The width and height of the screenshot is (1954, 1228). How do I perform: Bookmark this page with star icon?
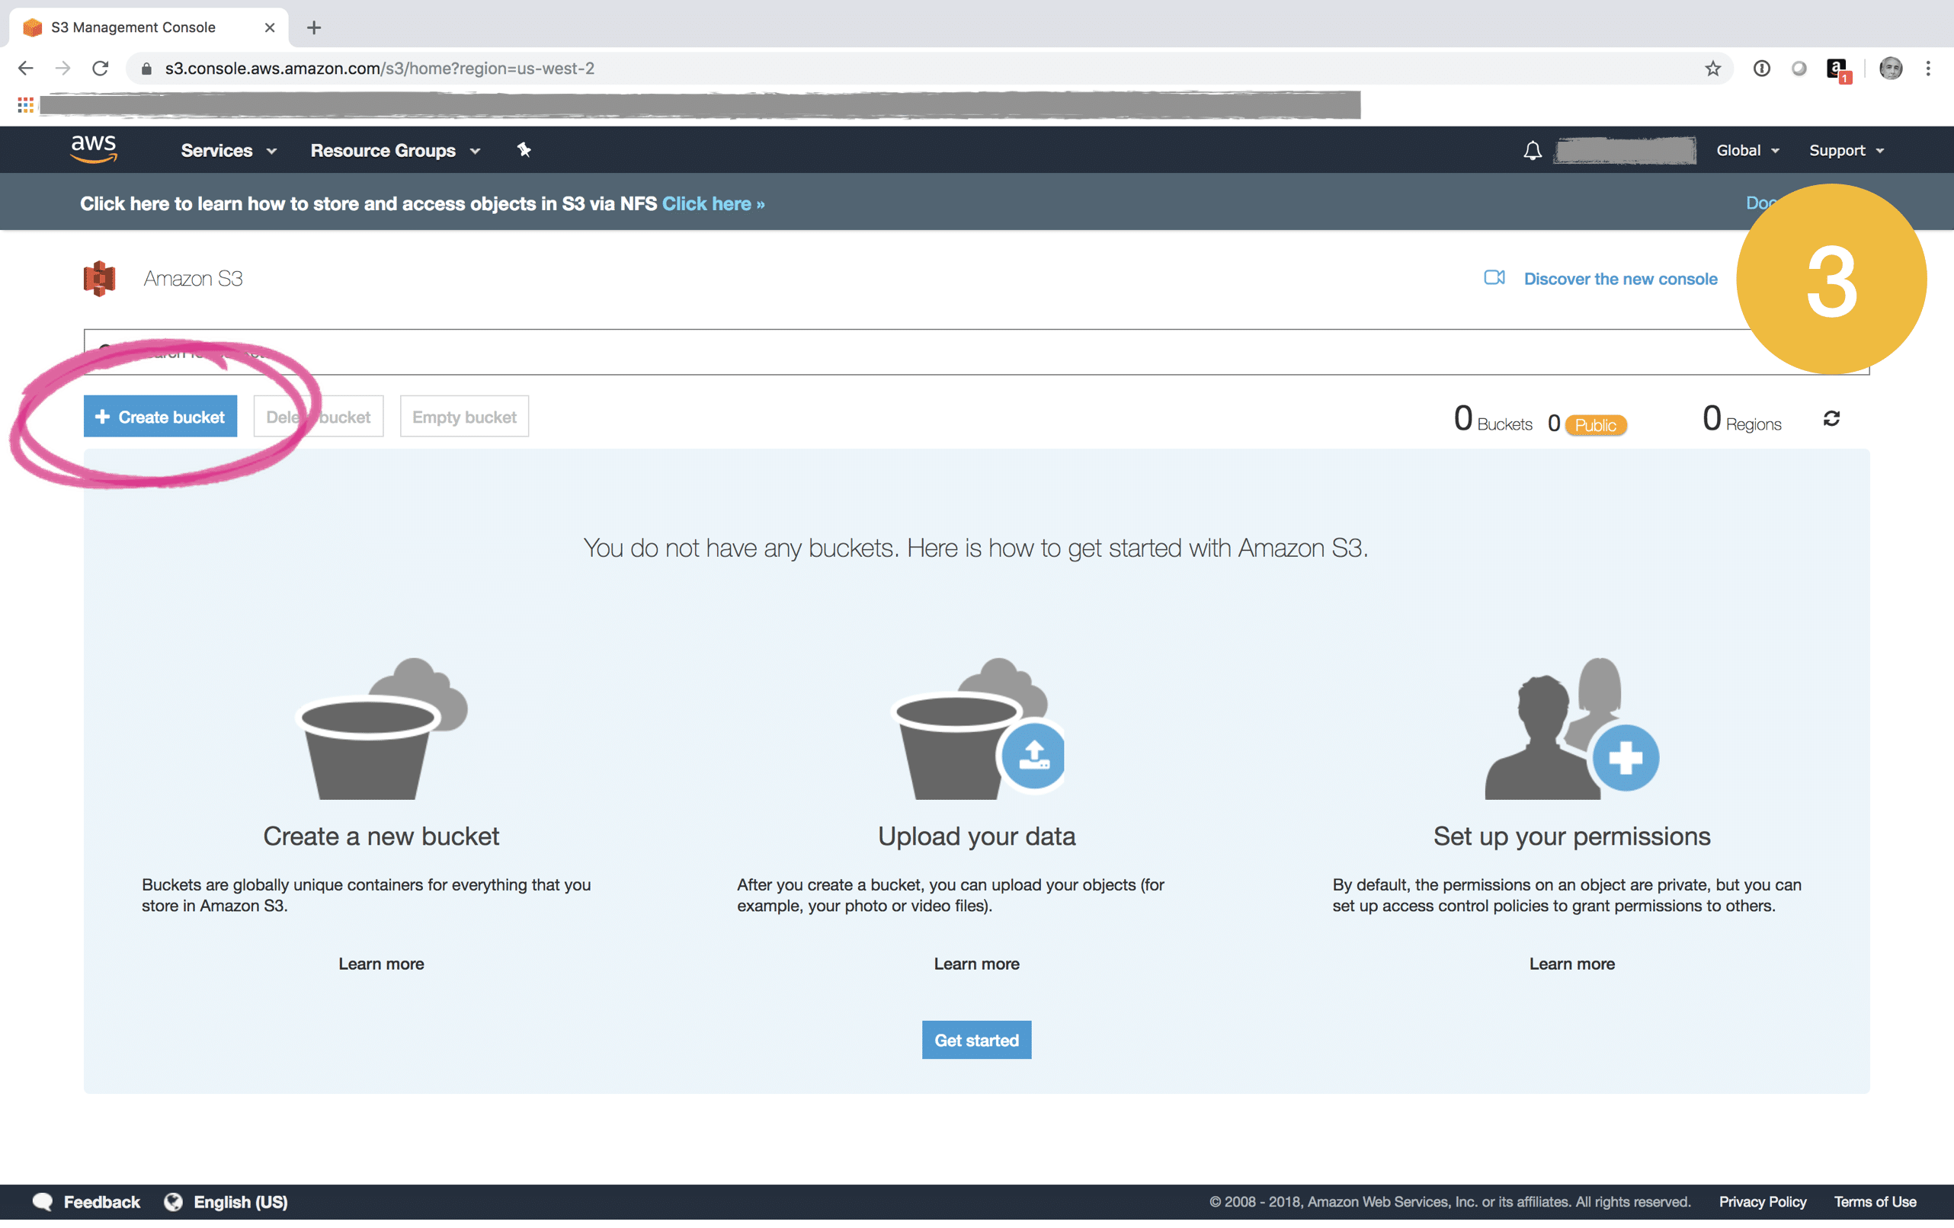click(x=1713, y=68)
